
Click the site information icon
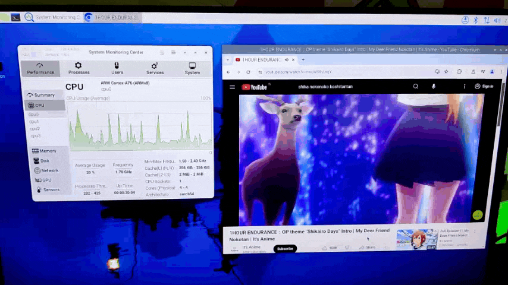coord(260,72)
